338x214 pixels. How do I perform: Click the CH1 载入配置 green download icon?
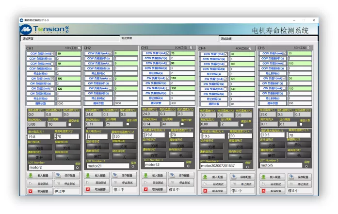[x=32, y=176]
